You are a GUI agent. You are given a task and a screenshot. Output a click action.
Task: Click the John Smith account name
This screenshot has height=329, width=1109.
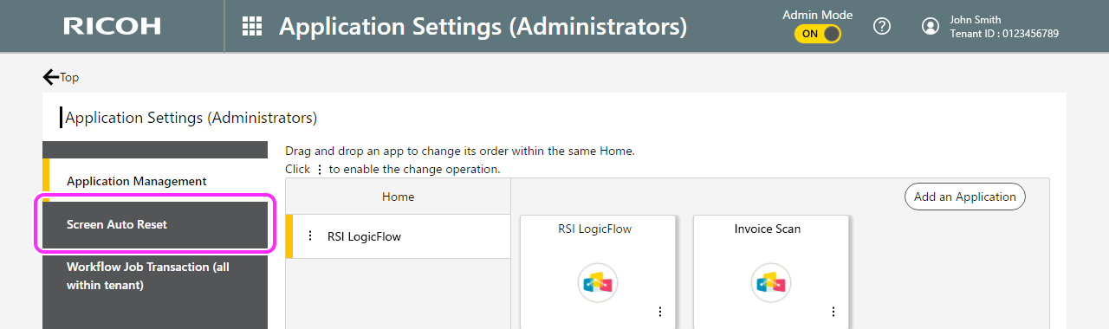(975, 20)
